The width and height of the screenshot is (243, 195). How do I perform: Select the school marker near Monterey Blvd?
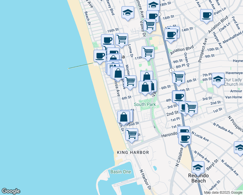coord(128,13)
